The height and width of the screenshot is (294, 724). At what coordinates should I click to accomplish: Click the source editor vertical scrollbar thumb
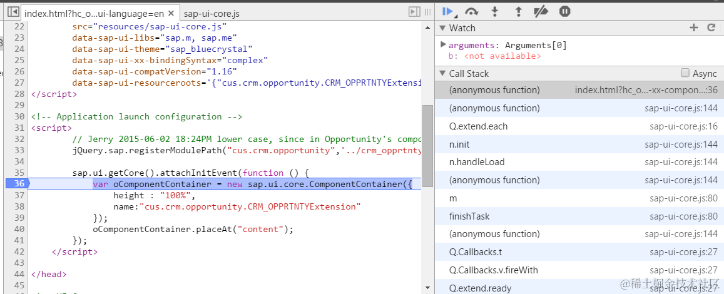point(427,145)
